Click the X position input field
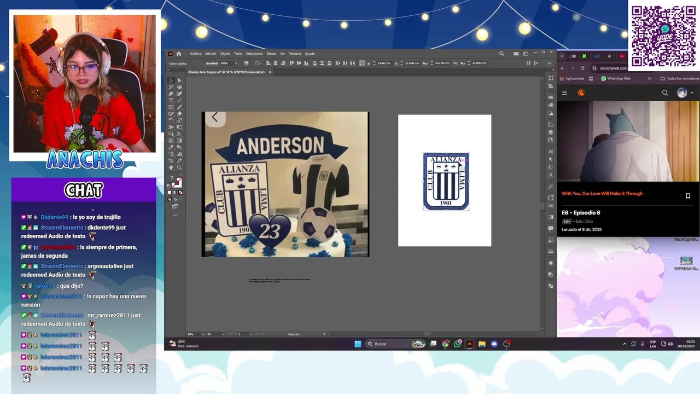 [384, 63]
